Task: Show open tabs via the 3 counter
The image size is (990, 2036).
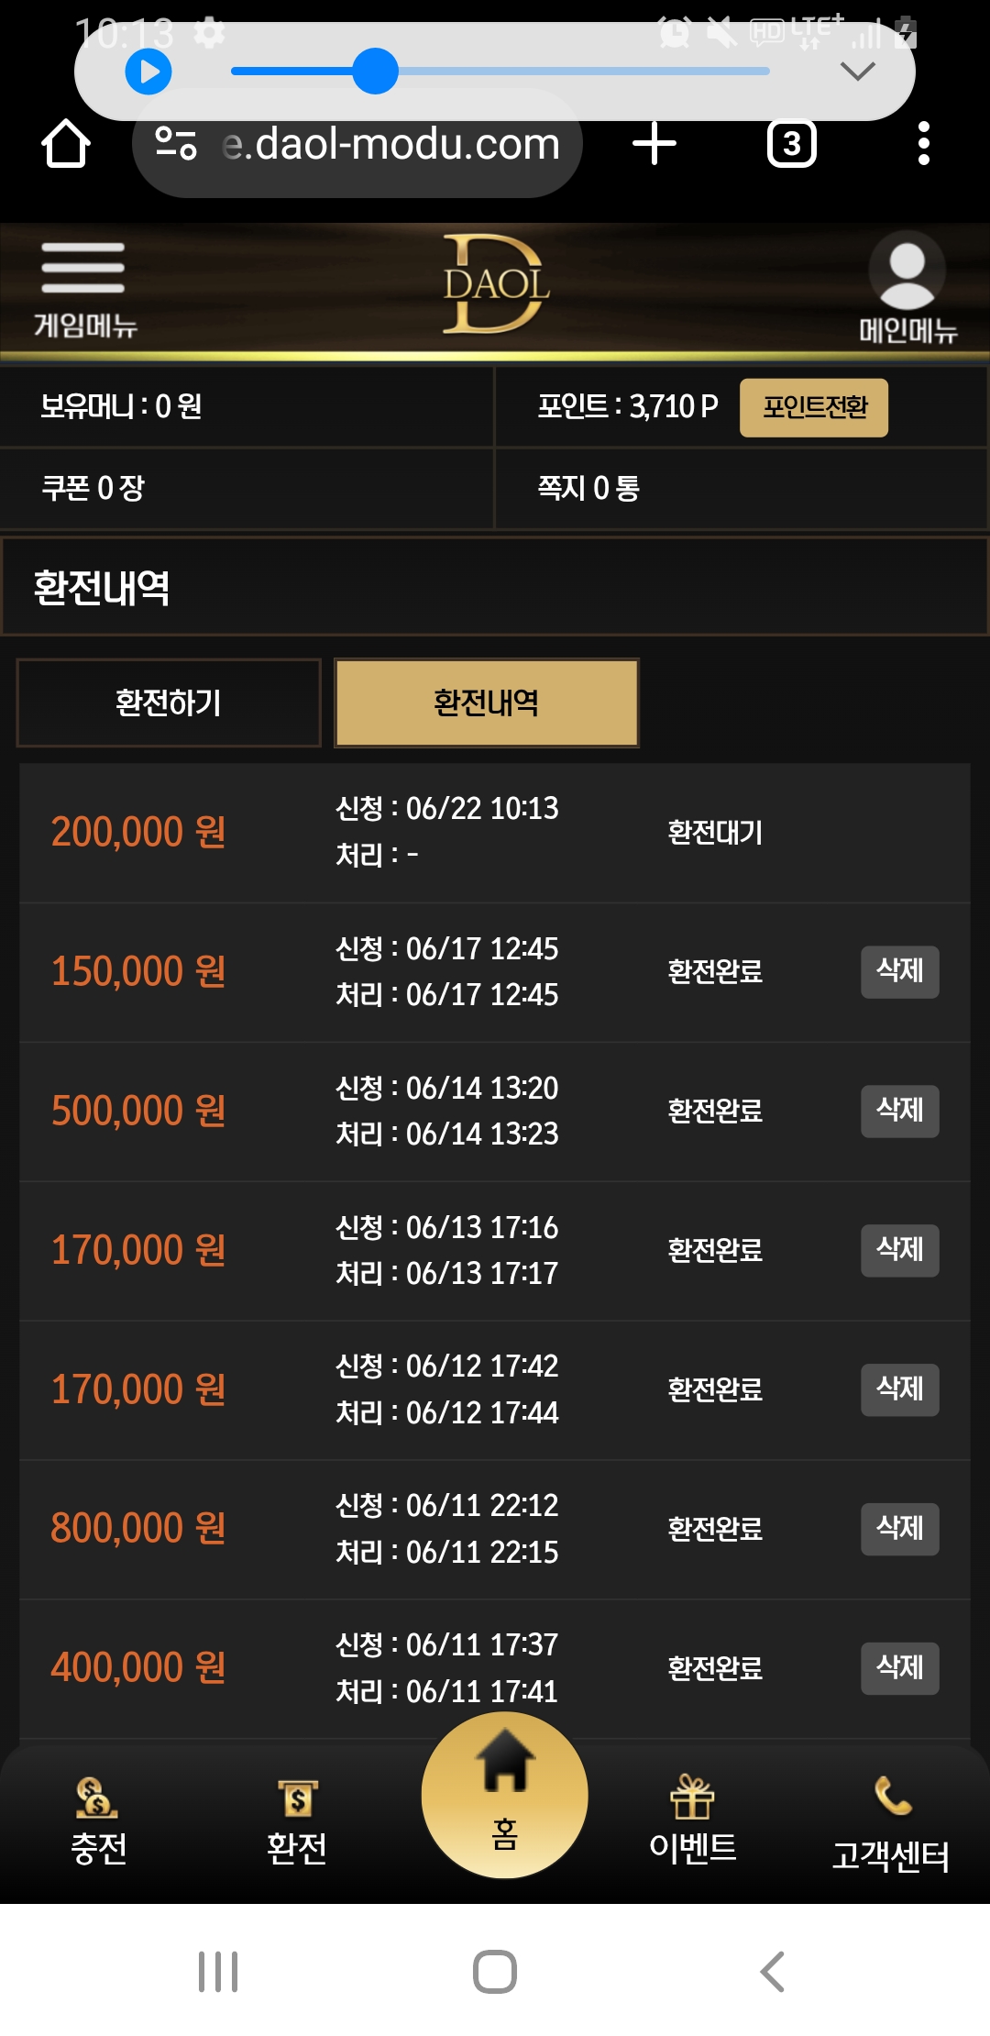Action: (792, 144)
